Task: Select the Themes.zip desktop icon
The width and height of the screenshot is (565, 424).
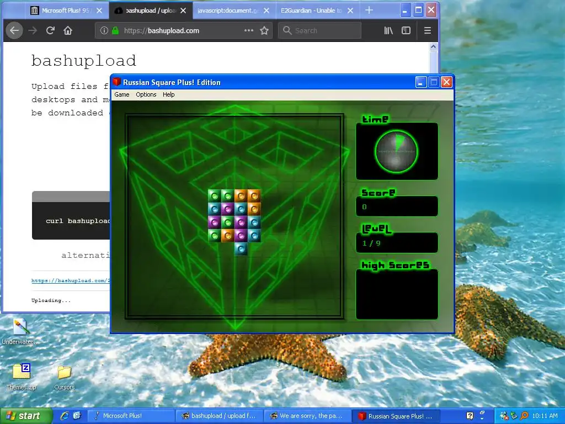Action: [22, 377]
